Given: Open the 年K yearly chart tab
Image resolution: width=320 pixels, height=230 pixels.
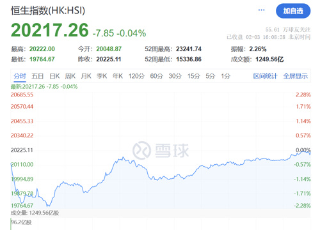Looking at the screenshot, I should pyautogui.click(x=118, y=76).
